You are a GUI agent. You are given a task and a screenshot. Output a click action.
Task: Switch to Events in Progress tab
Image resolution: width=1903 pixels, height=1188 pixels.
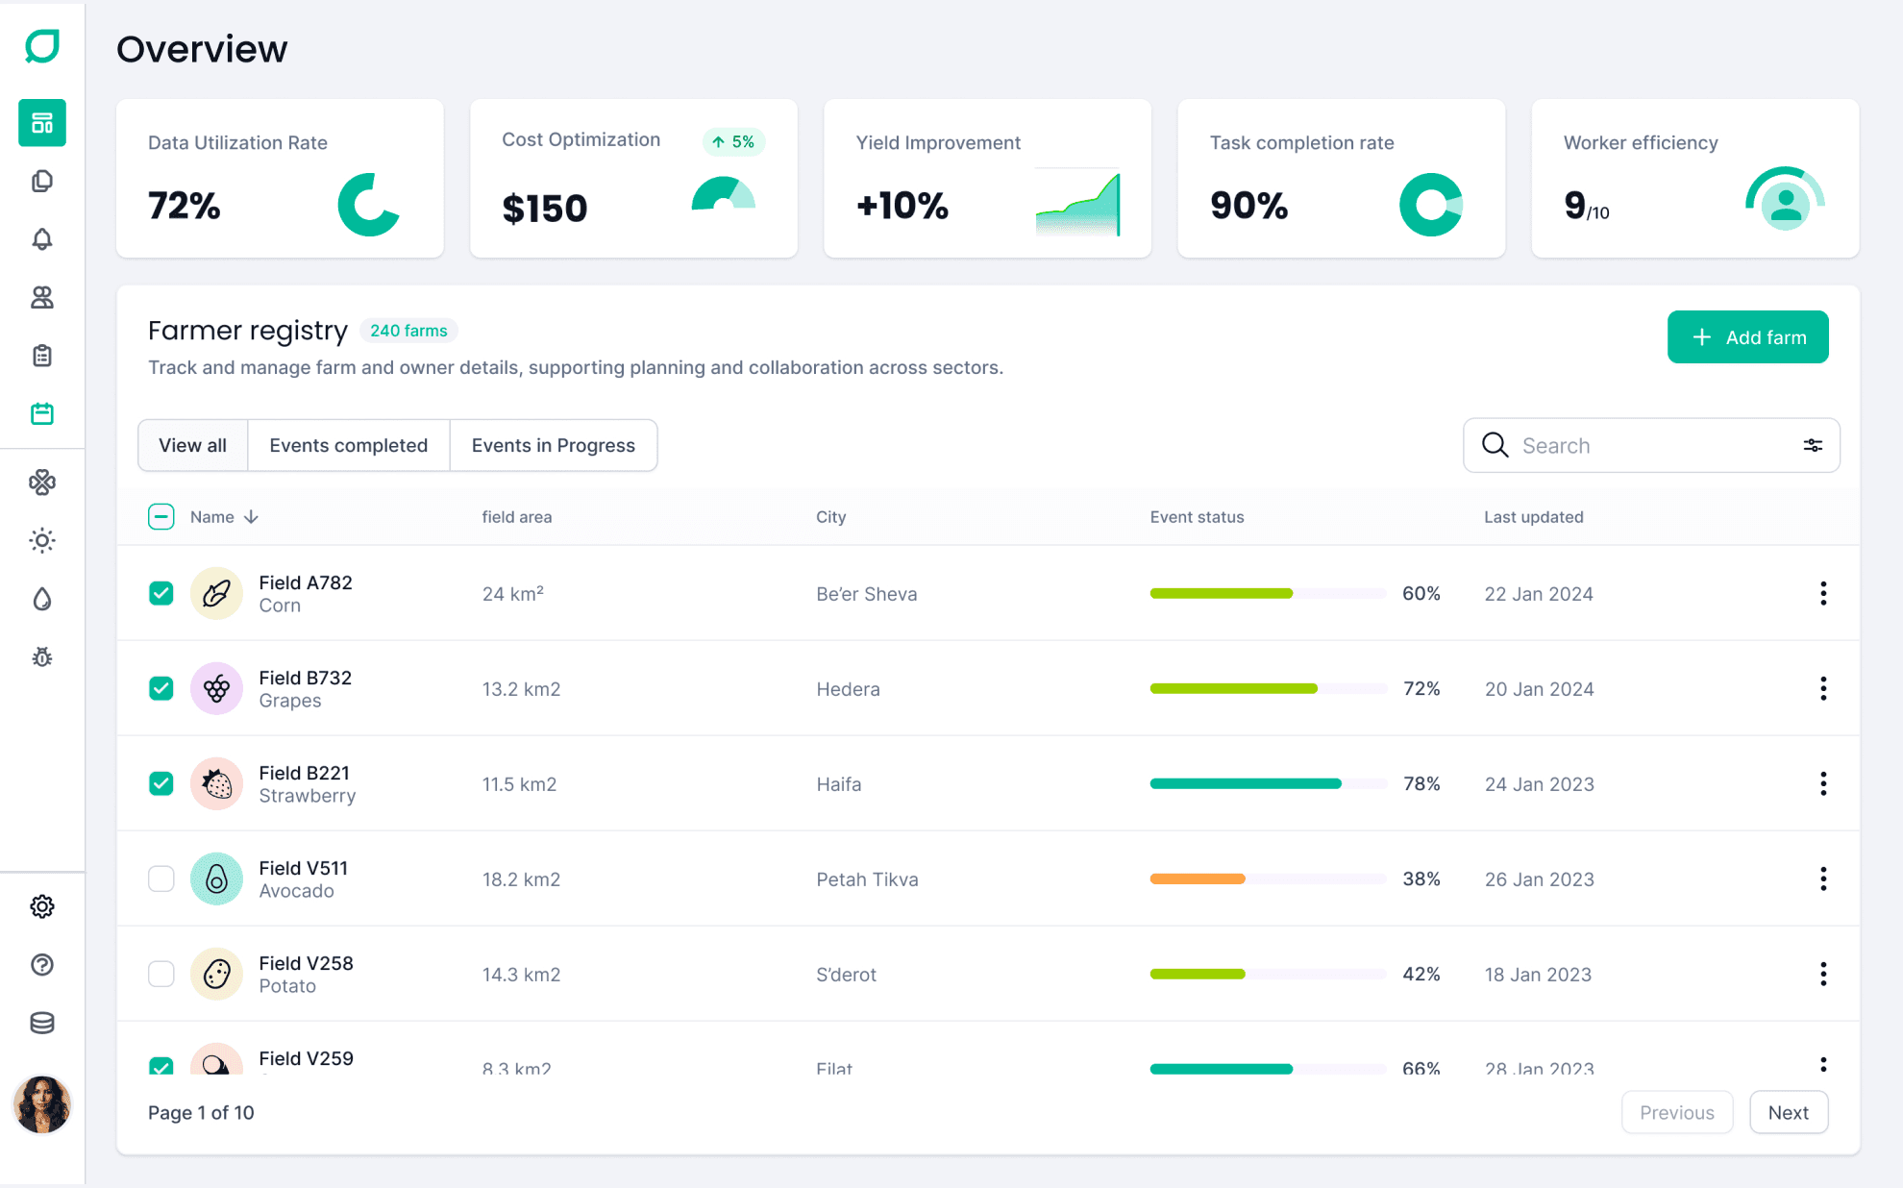pyautogui.click(x=553, y=445)
